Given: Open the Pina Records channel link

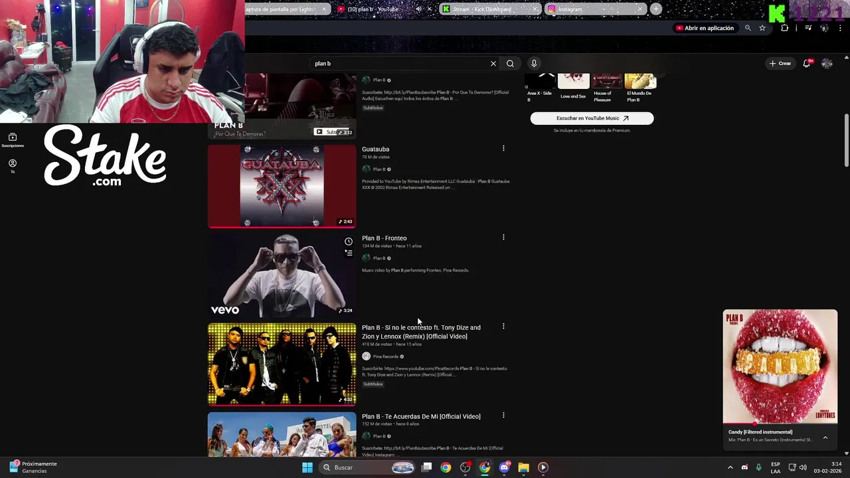Looking at the screenshot, I should tap(386, 357).
